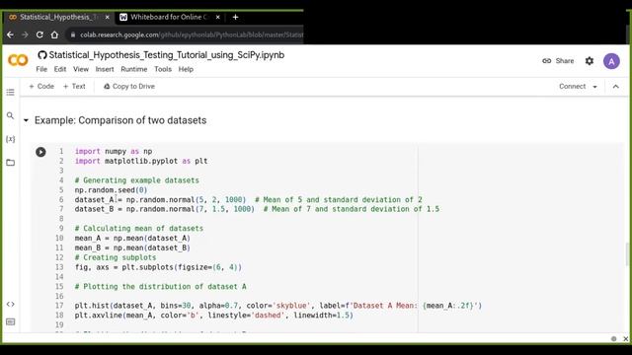Open the code snippets panel
The height and width of the screenshot is (355, 632).
click(x=11, y=304)
